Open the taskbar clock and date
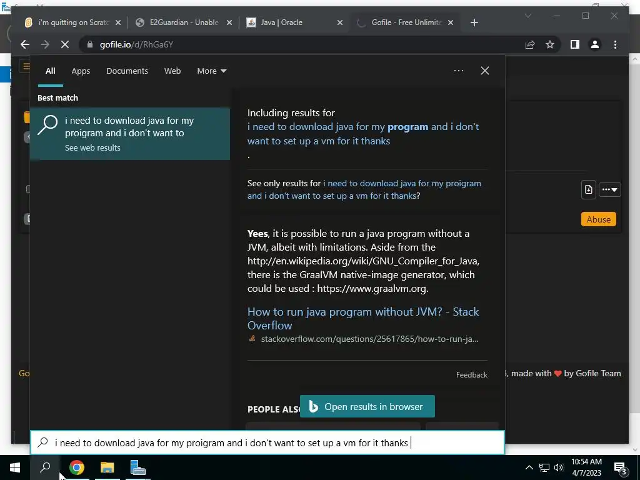 586,467
